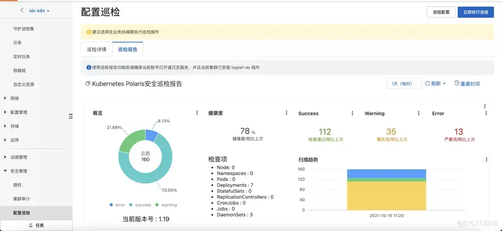Click the 70.00% donut label
Image resolution: width=502 pixels, height=231 pixels.
click(x=169, y=190)
